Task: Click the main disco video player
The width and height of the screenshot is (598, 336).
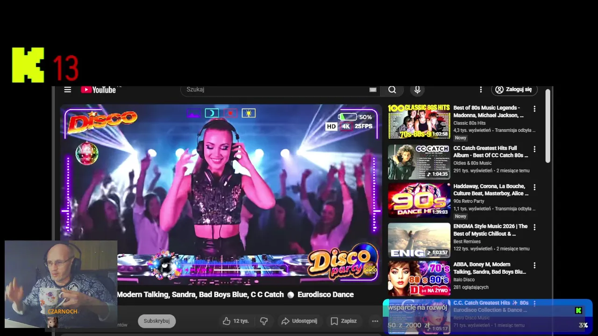Action: (221, 194)
